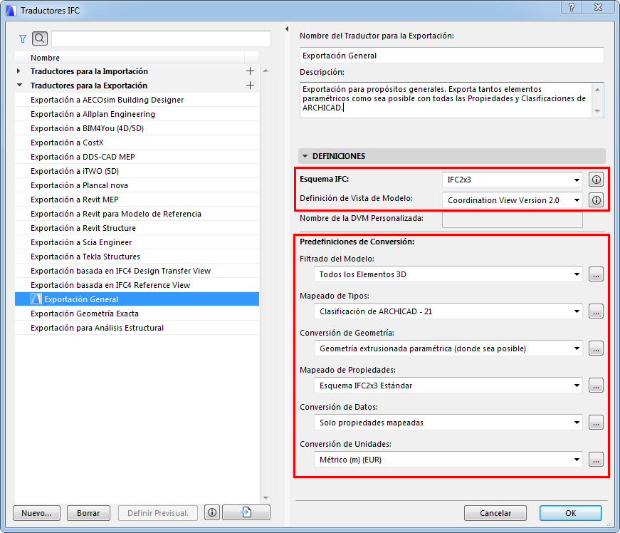Click the magnifier search icon
620x533 pixels.
(x=40, y=38)
